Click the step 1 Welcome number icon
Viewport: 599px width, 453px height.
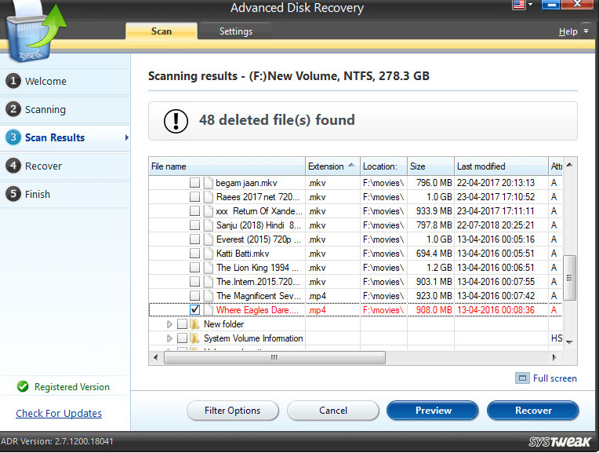click(x=13, y=81)
